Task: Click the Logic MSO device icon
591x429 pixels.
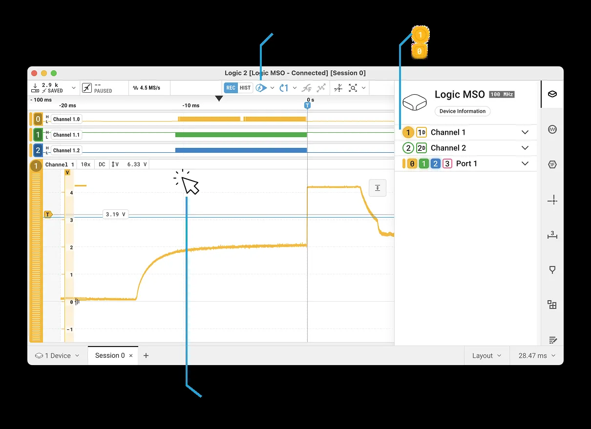Action: point(415,102)
